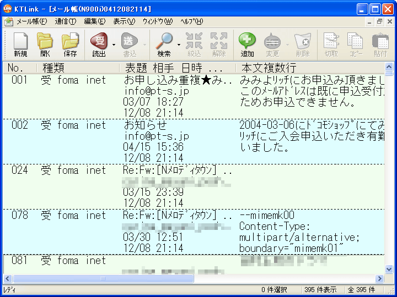Close the inner mail book document
The width and height of the screenshot is (397, 297).
coord(390,22)
